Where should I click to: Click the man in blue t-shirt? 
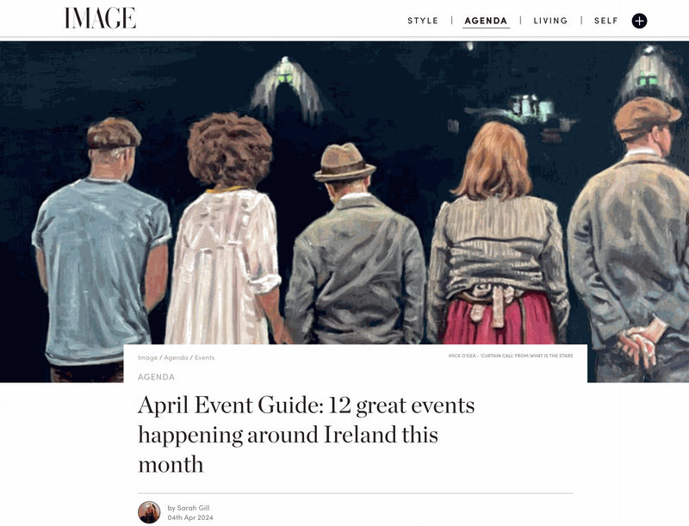tap(101, 248)
